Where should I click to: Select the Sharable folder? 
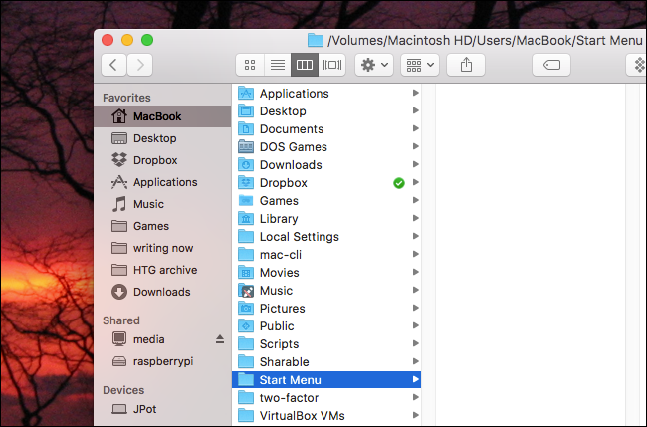coord(326,362)
